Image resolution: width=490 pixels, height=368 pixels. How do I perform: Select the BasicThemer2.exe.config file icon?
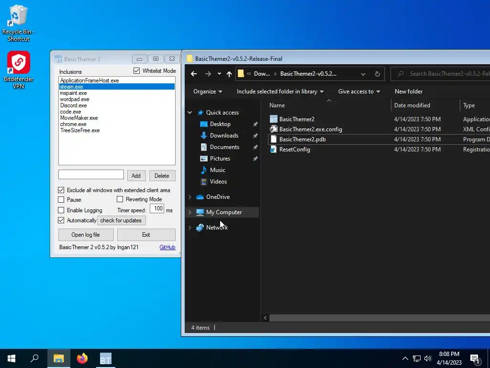[273, 129]
